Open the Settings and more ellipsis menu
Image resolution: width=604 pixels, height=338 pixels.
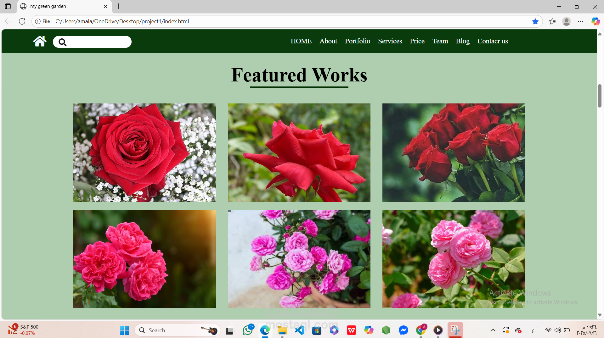(581, 21)
